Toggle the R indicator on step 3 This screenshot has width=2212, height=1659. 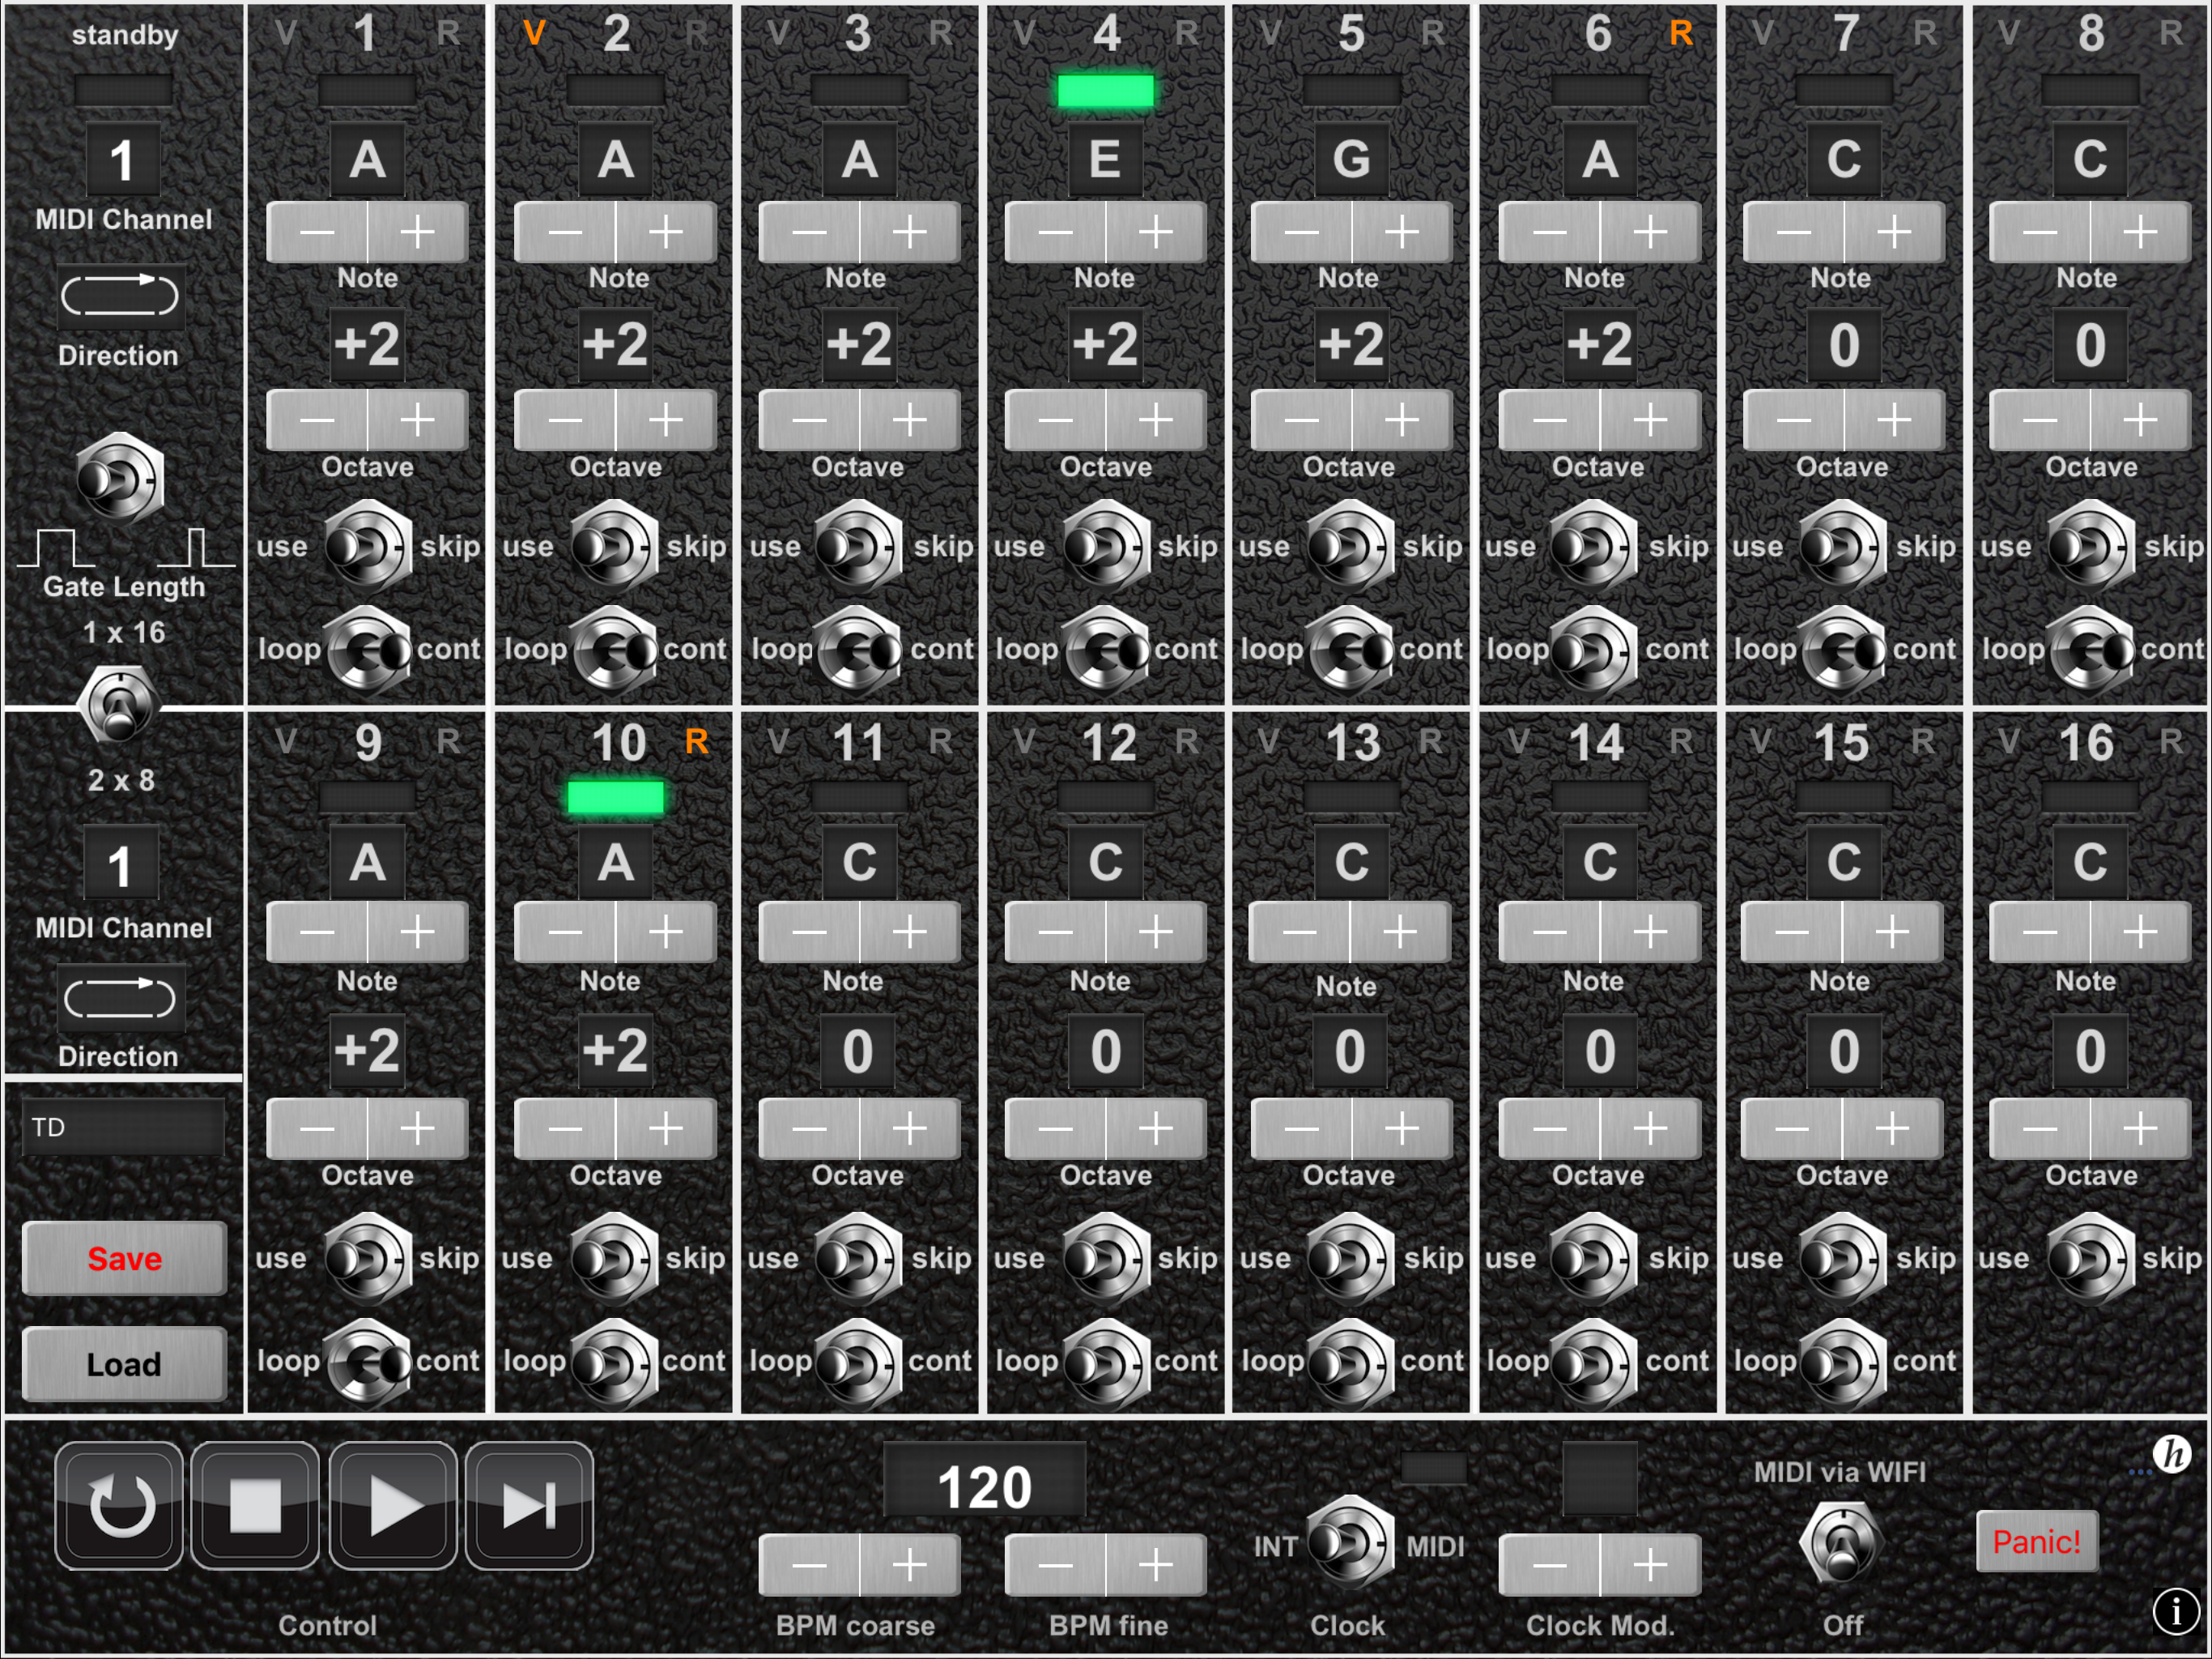coord(940,33)
